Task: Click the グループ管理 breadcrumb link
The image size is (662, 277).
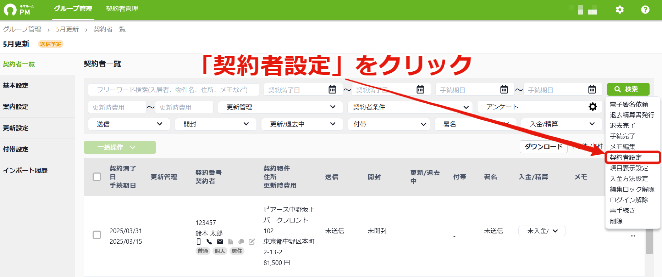Action: pyautogui.click(x=22, y=29)
